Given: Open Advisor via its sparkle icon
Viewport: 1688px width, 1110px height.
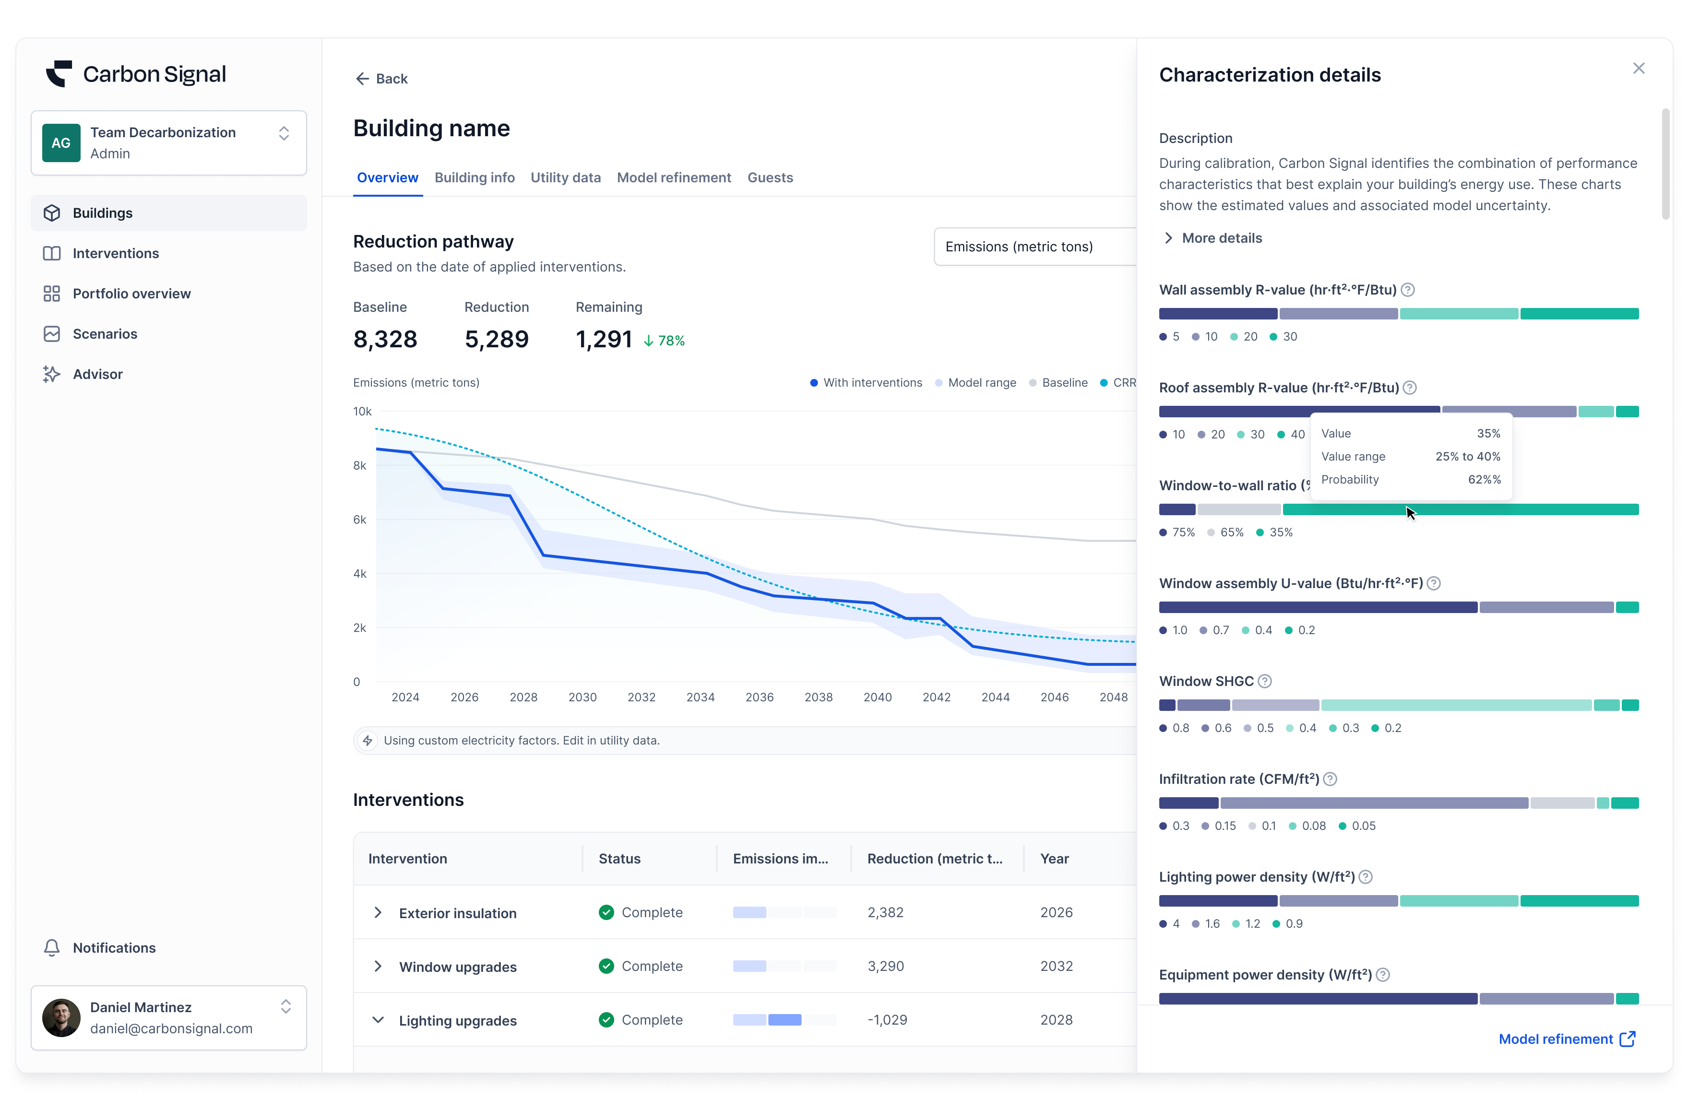Looking at the screenshot, I should click(x=52, y=375).
